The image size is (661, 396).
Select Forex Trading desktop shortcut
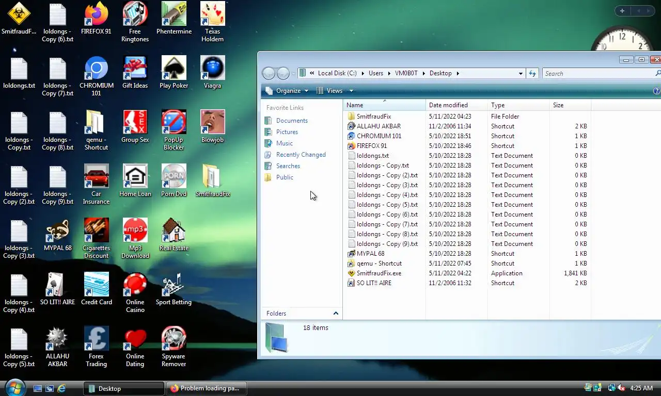[96, 347]
